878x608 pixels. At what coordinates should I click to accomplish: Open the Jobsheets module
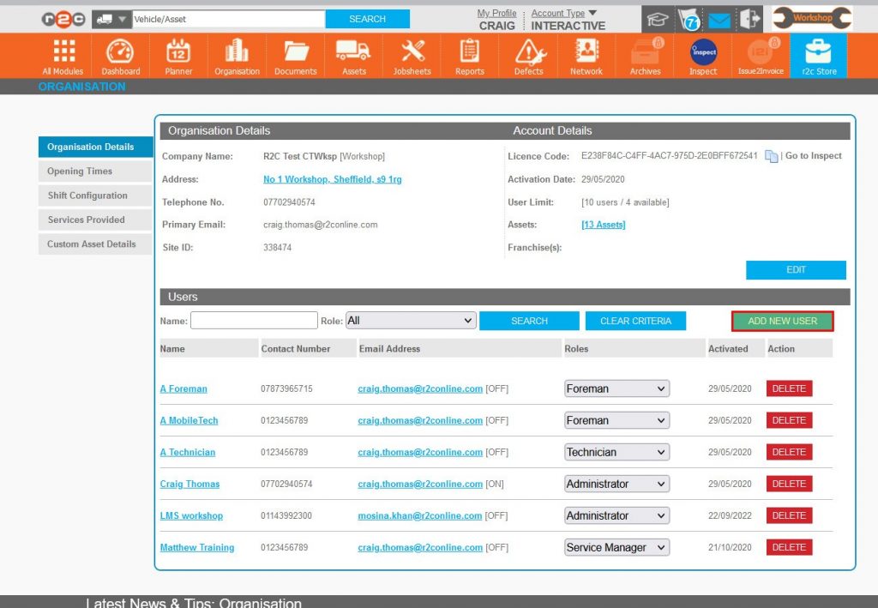pyautogui.click(x=412, y=55)
